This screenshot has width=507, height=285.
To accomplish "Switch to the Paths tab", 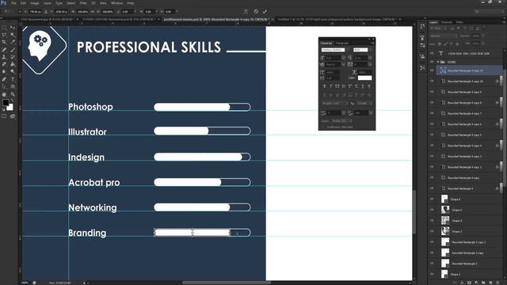I will coord(459,22).
